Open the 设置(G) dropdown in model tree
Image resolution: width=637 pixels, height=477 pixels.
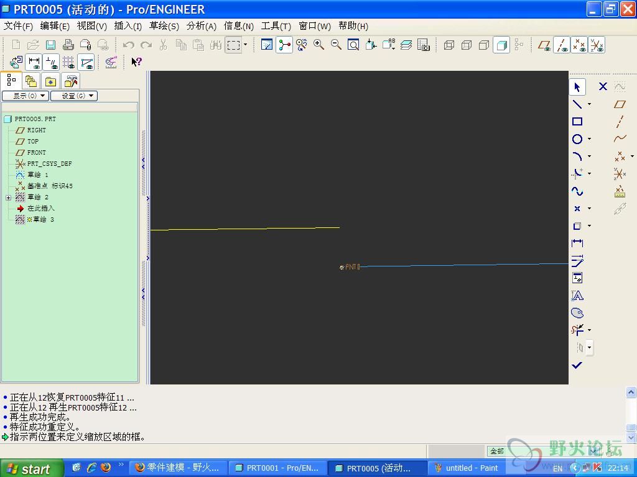click(x=74, y=96)
